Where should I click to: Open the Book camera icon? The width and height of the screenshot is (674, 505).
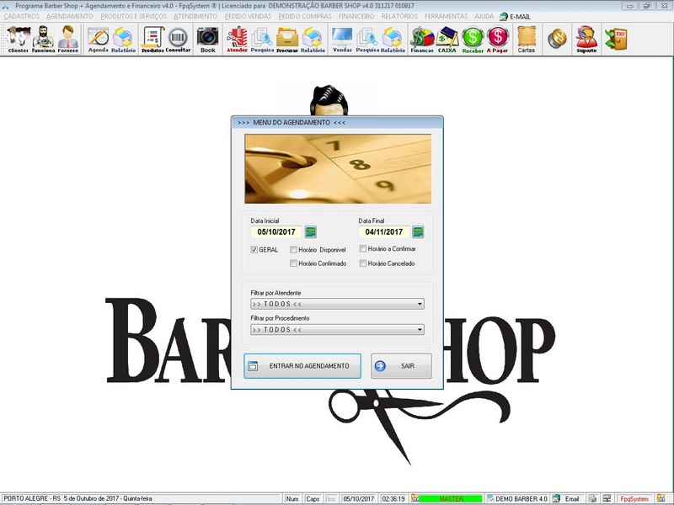tap(207, 39)
